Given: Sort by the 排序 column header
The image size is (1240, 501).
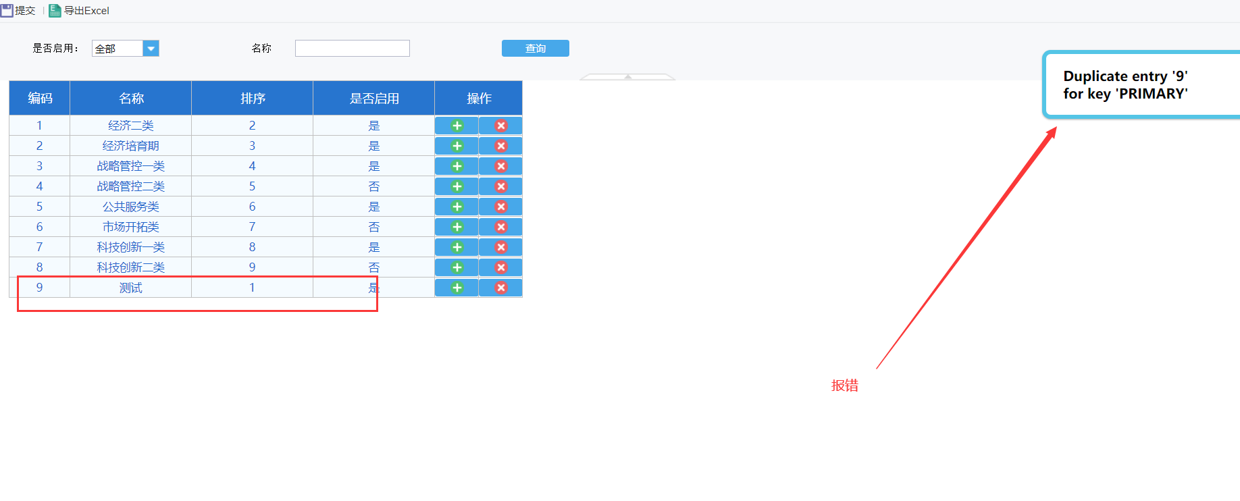Looking at the screenshot, I should [253, 99].
